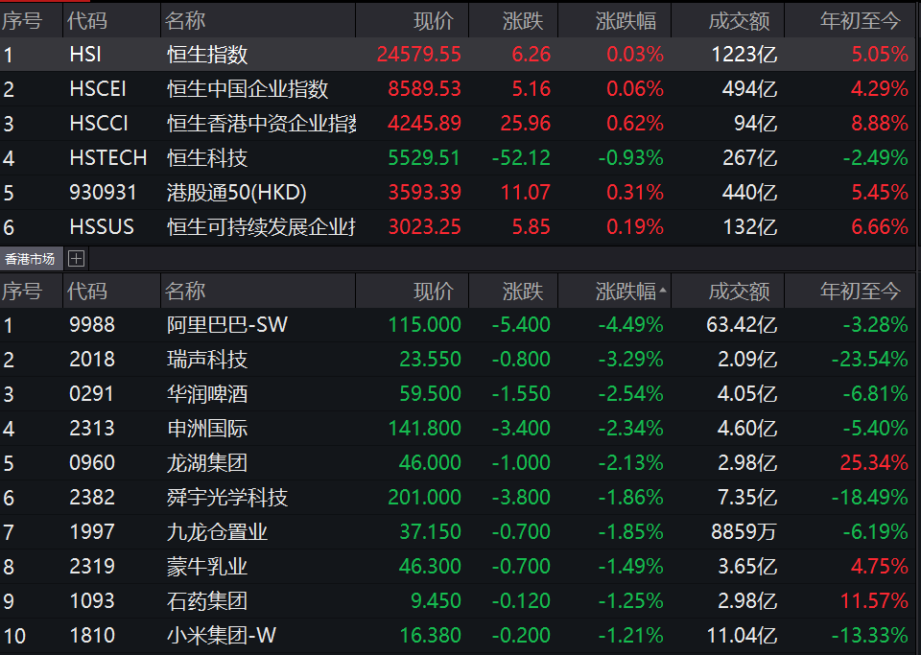The width and height of the screenshot is (921, 655).
Task: Click the 名称 header in the lower table
Action: click(185, 291)
